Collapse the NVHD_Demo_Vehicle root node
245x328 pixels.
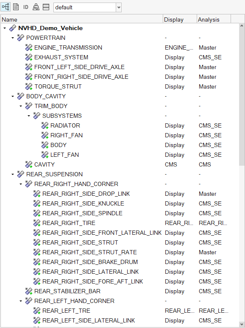[x=5, y=28]
